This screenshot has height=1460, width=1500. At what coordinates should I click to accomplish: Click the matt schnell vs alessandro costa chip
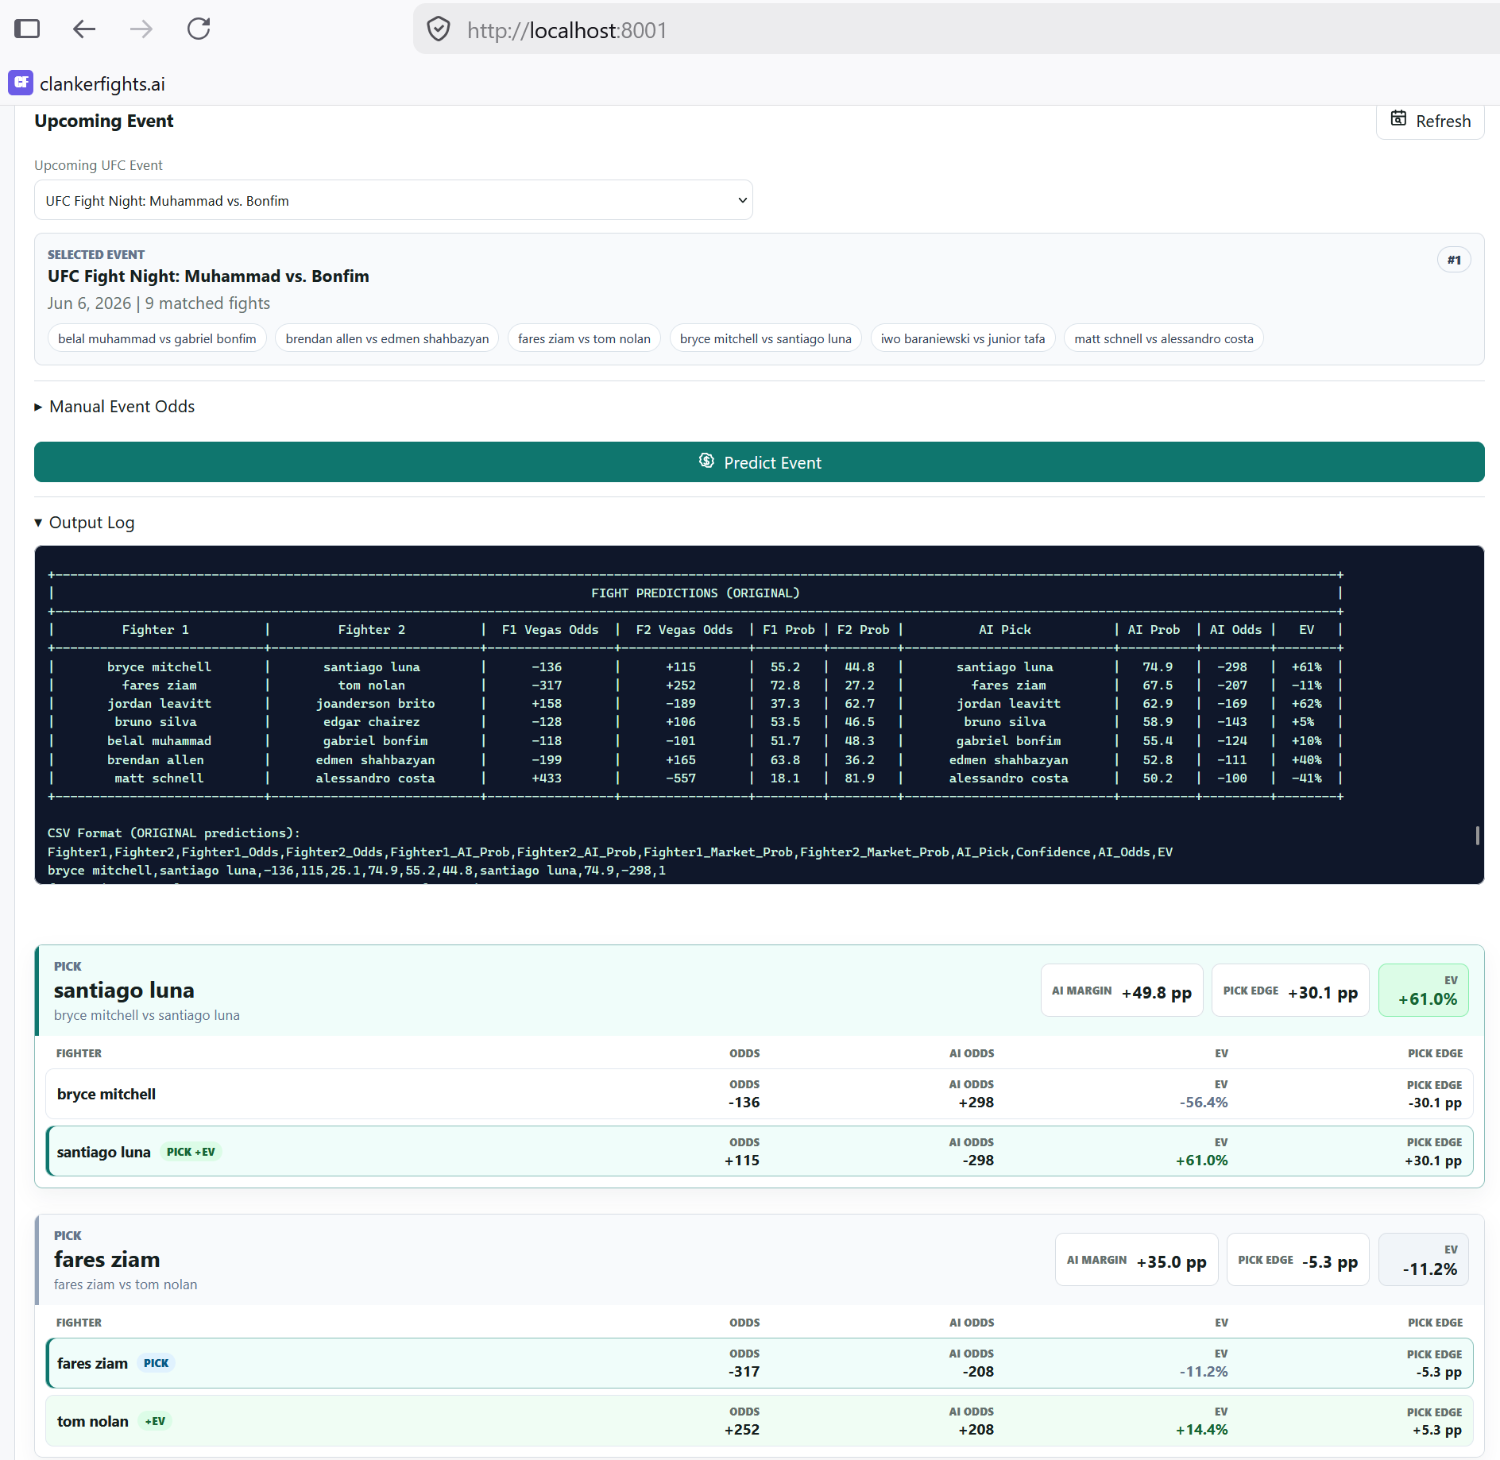tap(1164, 338)
